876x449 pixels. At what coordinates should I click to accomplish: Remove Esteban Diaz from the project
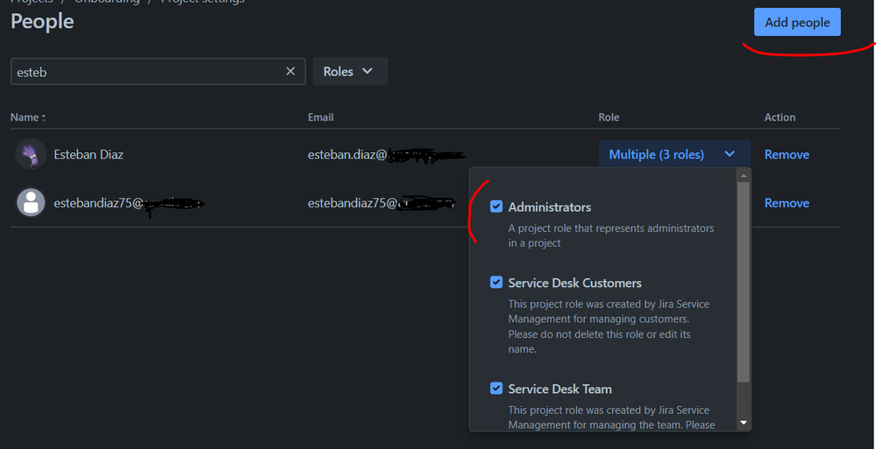(787, 155)
